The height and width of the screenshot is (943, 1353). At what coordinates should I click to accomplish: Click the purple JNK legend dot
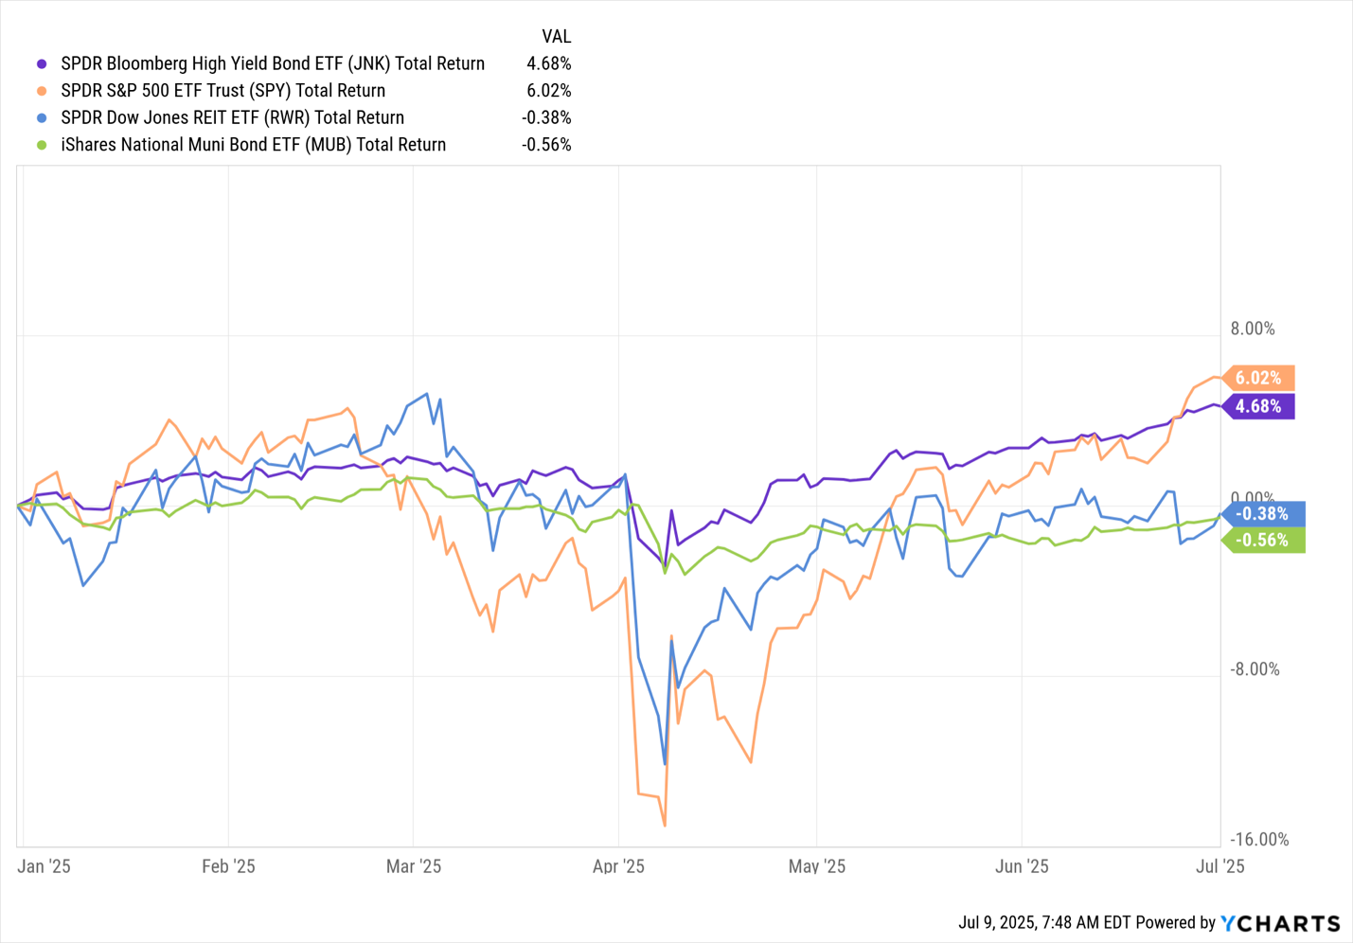(42, 64)
